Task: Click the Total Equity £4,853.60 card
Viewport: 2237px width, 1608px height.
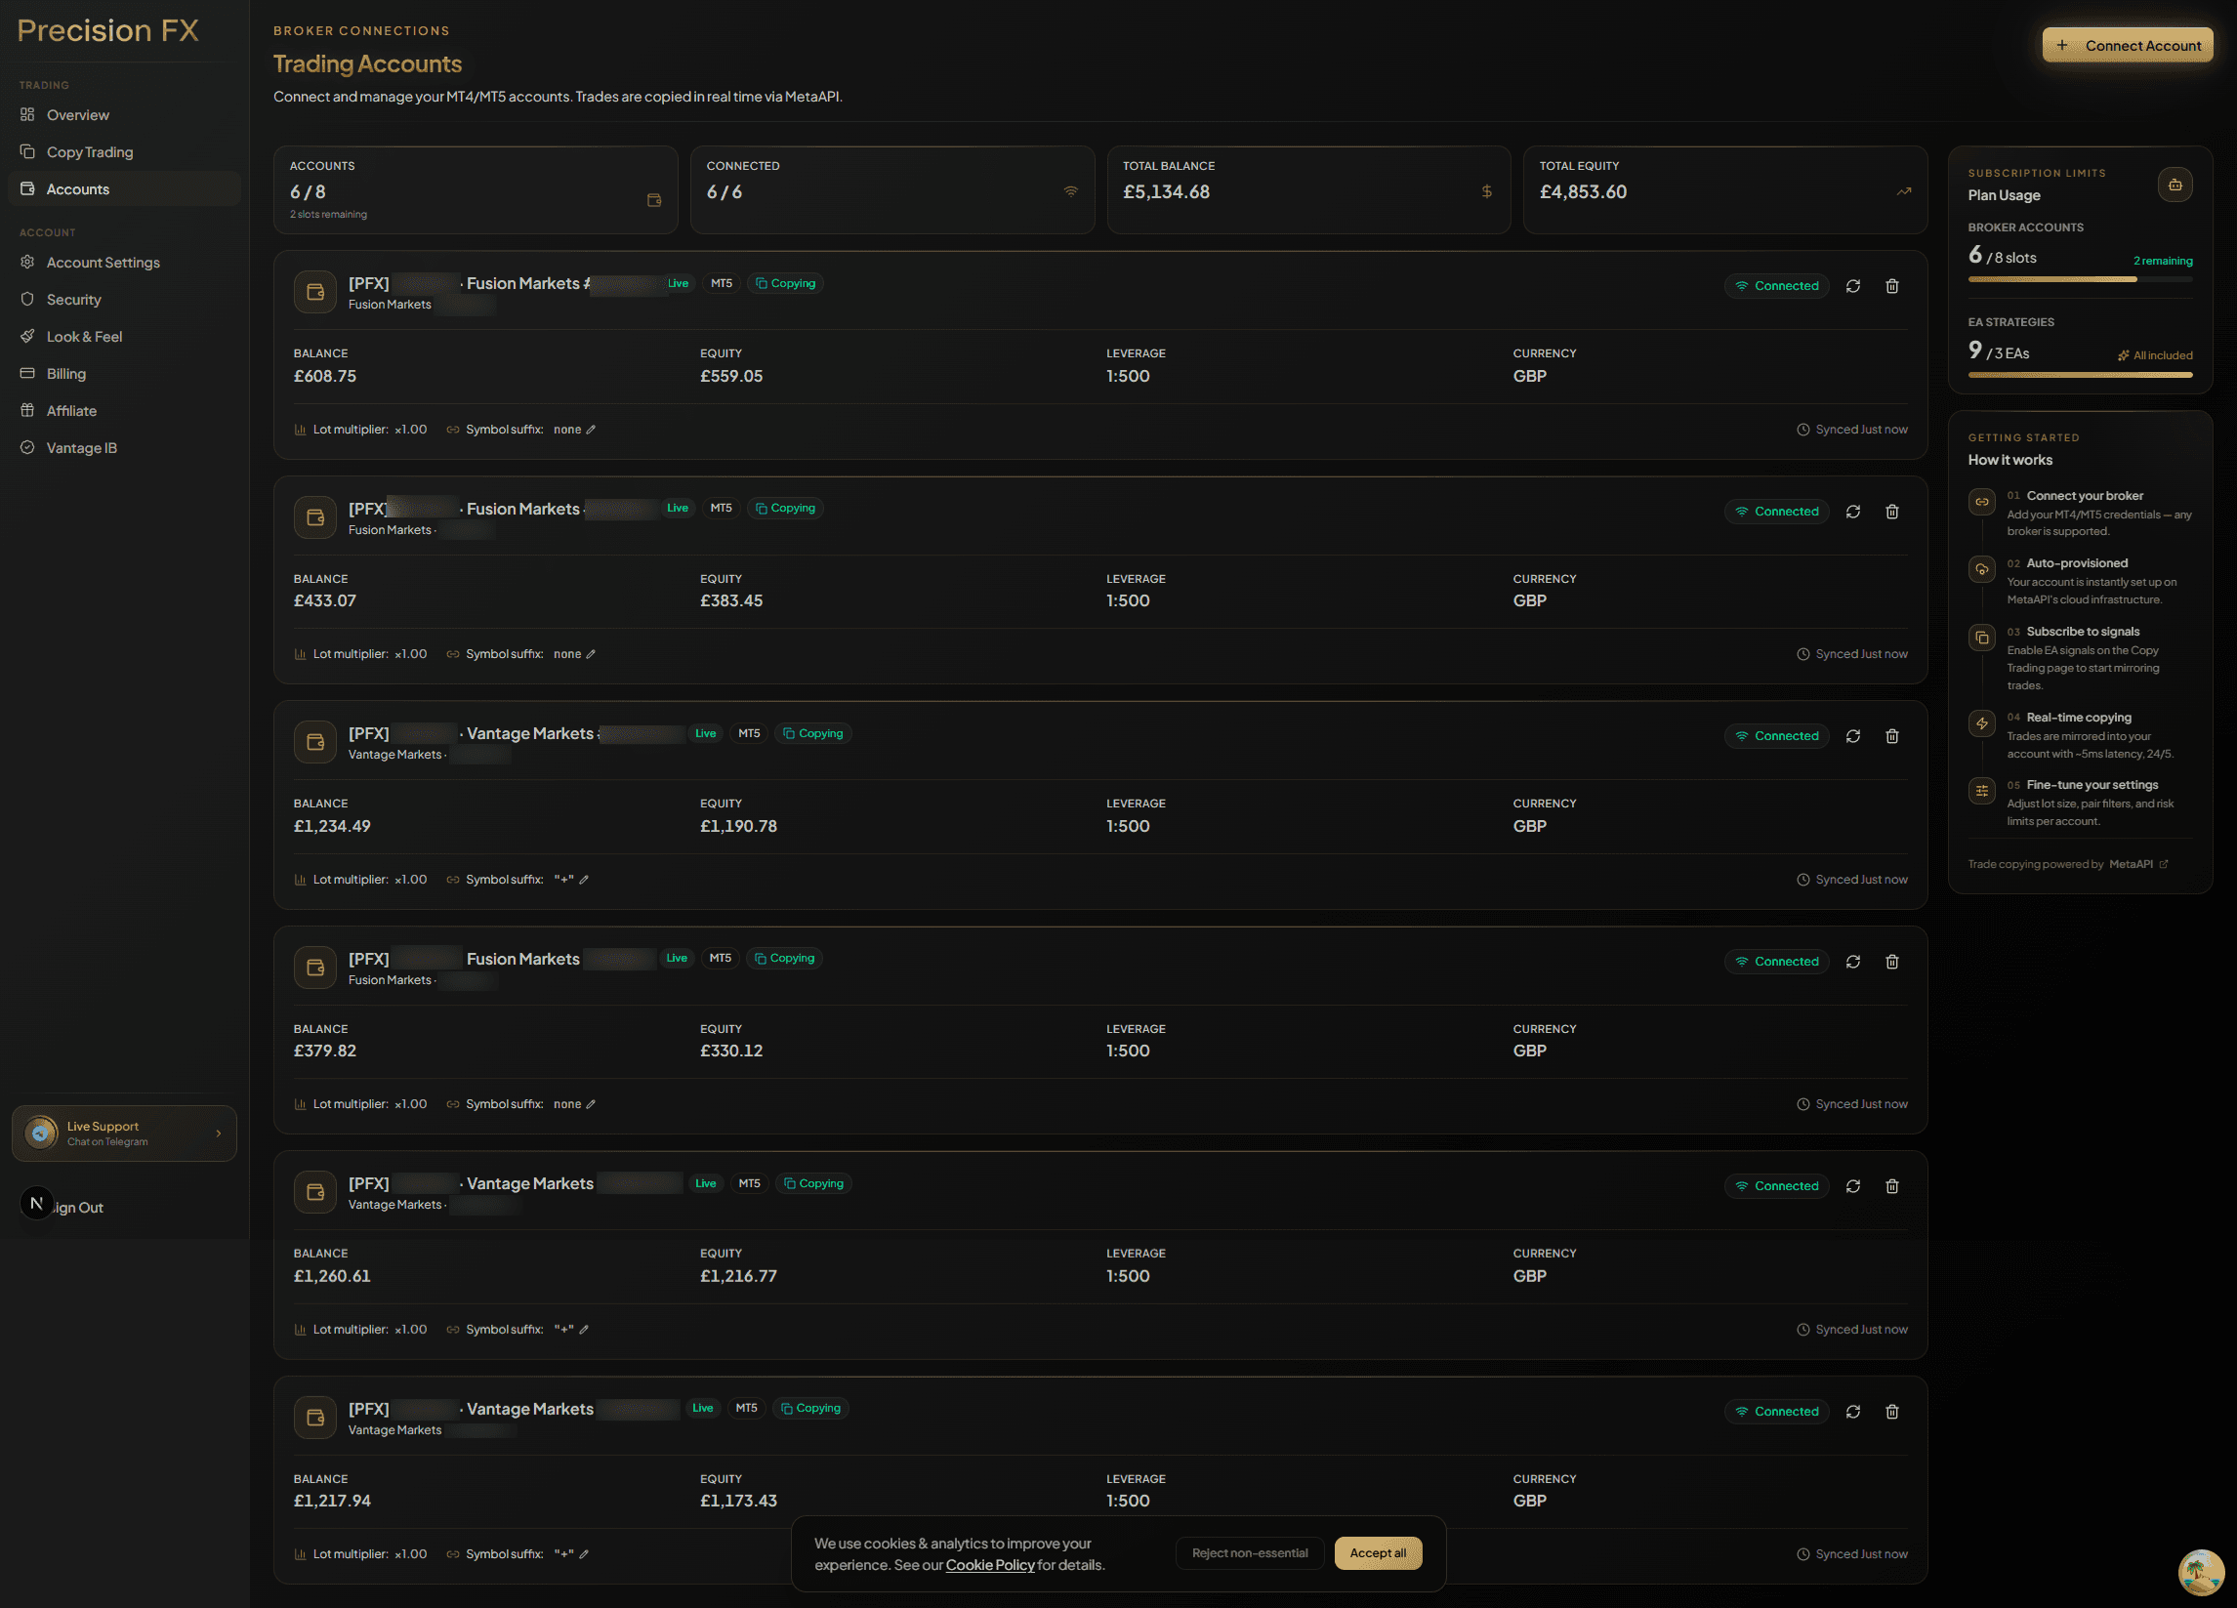Action: [1725, 190]
